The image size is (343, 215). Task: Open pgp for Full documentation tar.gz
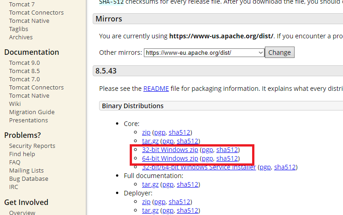(x=168, y=184)
